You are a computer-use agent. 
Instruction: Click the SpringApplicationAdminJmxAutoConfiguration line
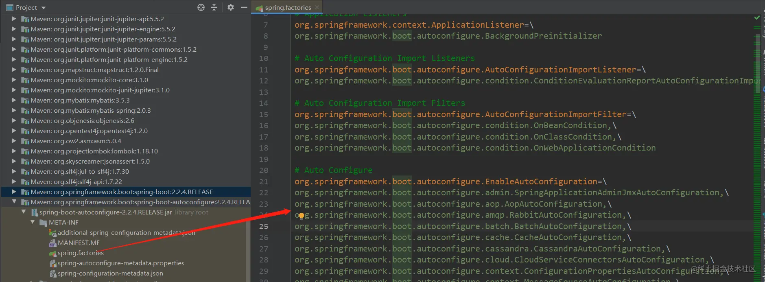pyautogui.click(x=511, y=192)
